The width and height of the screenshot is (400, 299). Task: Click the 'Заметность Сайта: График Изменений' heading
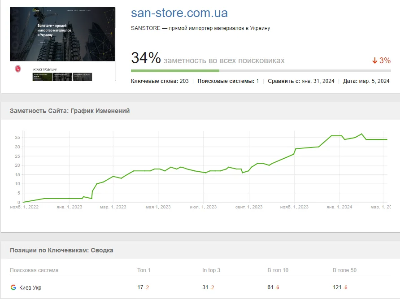point(70,111)
